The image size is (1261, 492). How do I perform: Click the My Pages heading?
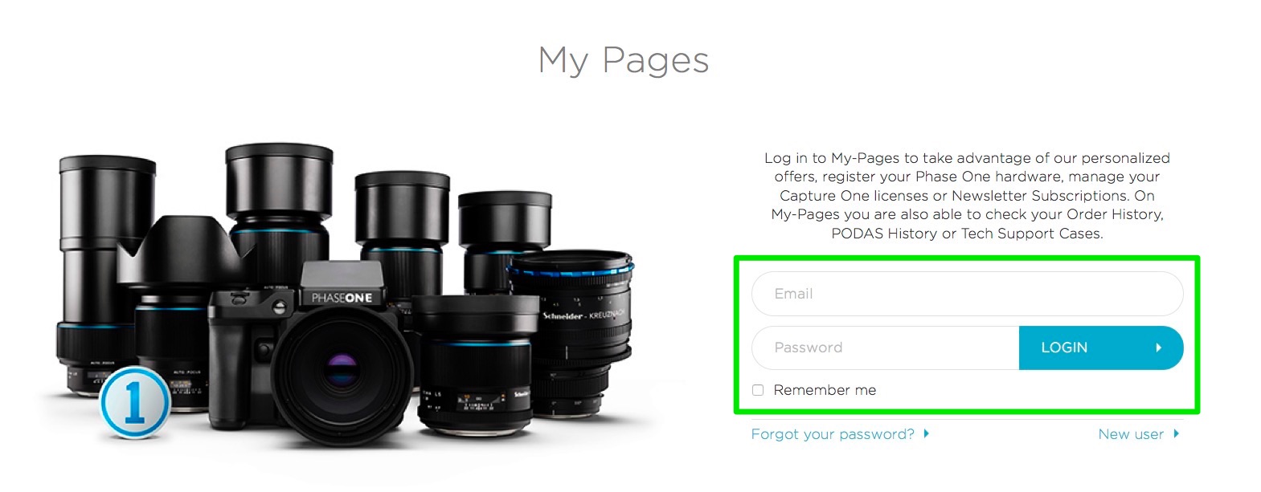point(624,60)
